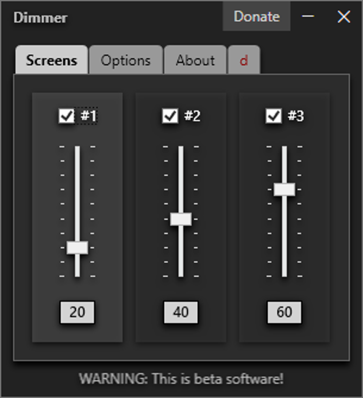Screen dimensions: 363x398
Task: Select the Screens tab
Action: coord(51,60)
